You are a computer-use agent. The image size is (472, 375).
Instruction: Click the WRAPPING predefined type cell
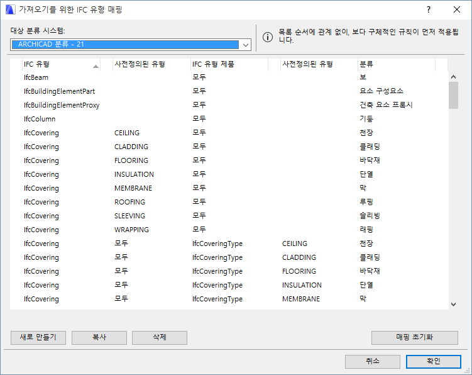coord(131,230)
